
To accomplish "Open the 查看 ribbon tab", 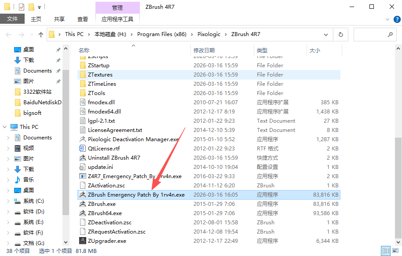I will 83,19.
